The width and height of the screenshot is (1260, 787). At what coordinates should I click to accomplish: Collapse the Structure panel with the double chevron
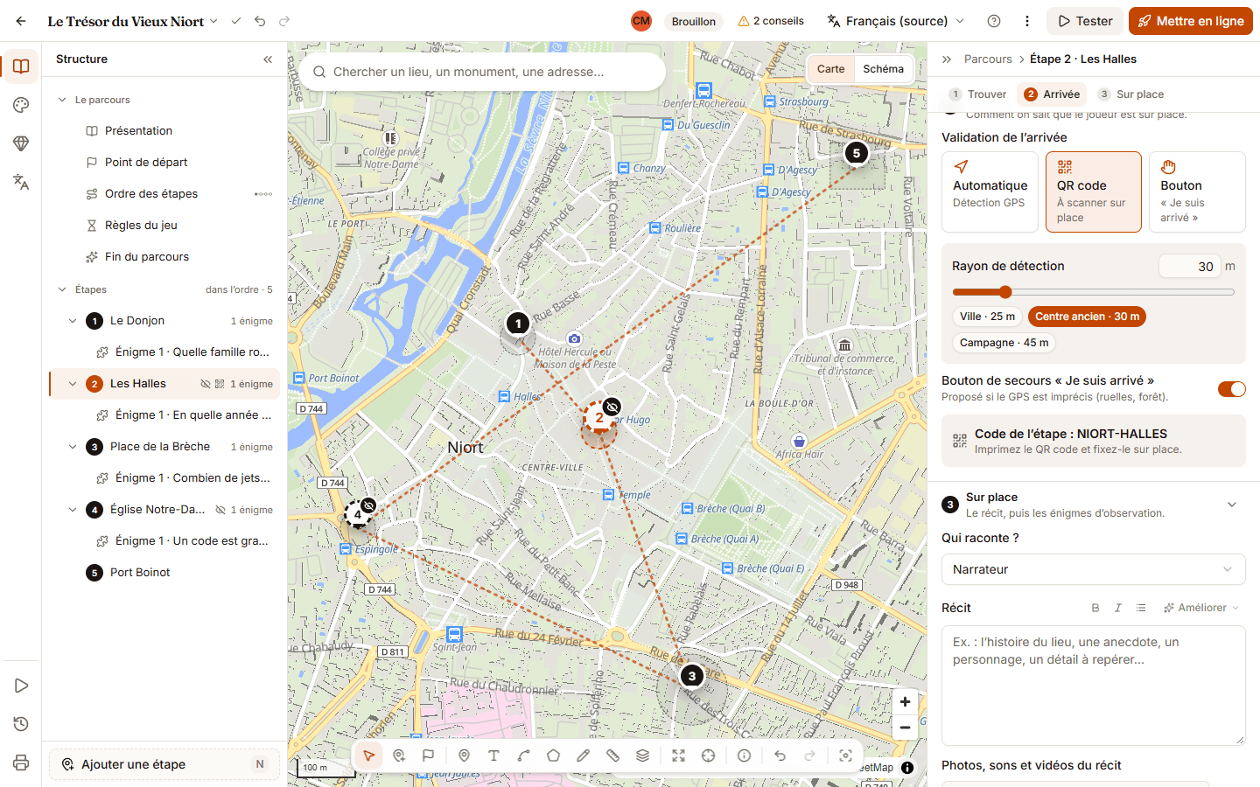[x=268, y=59]
